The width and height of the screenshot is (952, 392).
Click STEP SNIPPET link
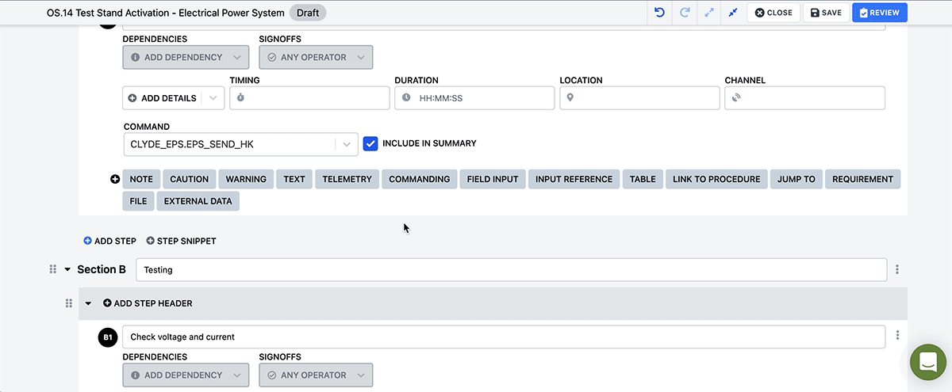click(x=181, y=241)
